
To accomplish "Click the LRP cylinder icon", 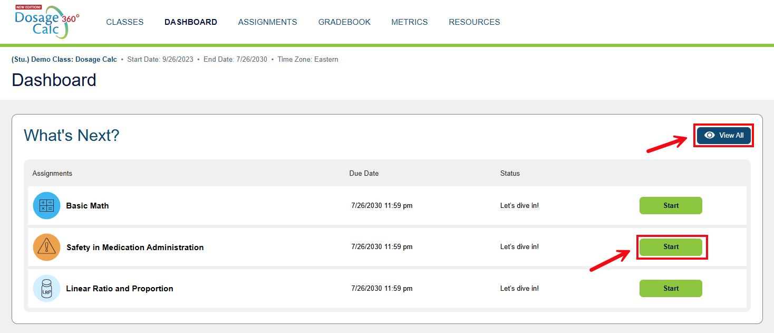I will [46, 288].
